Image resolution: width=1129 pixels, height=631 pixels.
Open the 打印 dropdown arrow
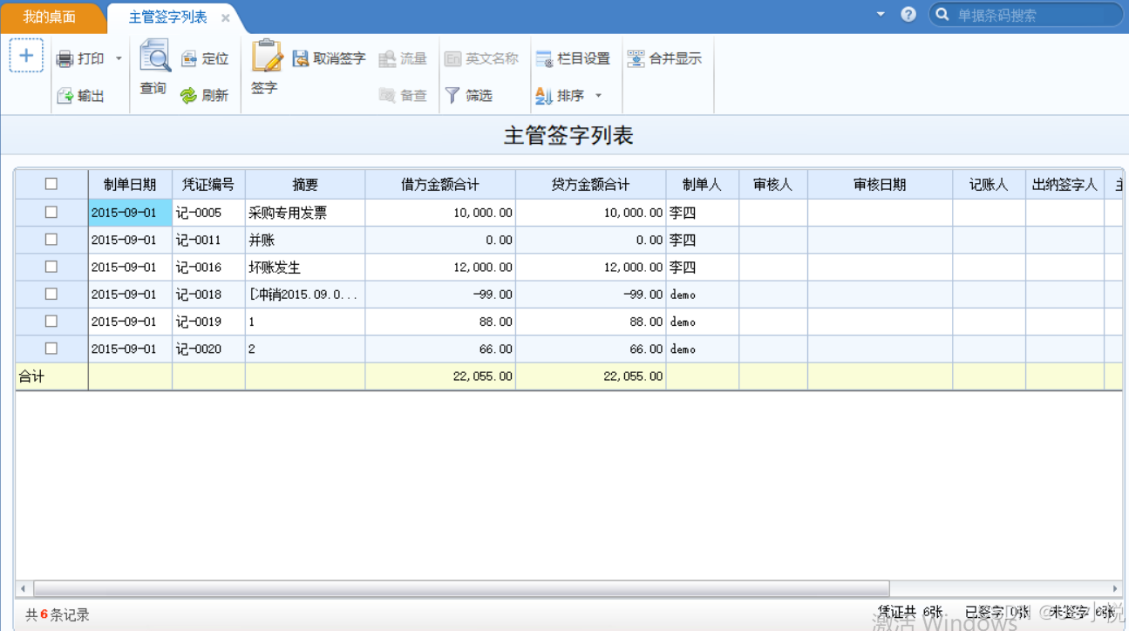click(x=119, y=59)
